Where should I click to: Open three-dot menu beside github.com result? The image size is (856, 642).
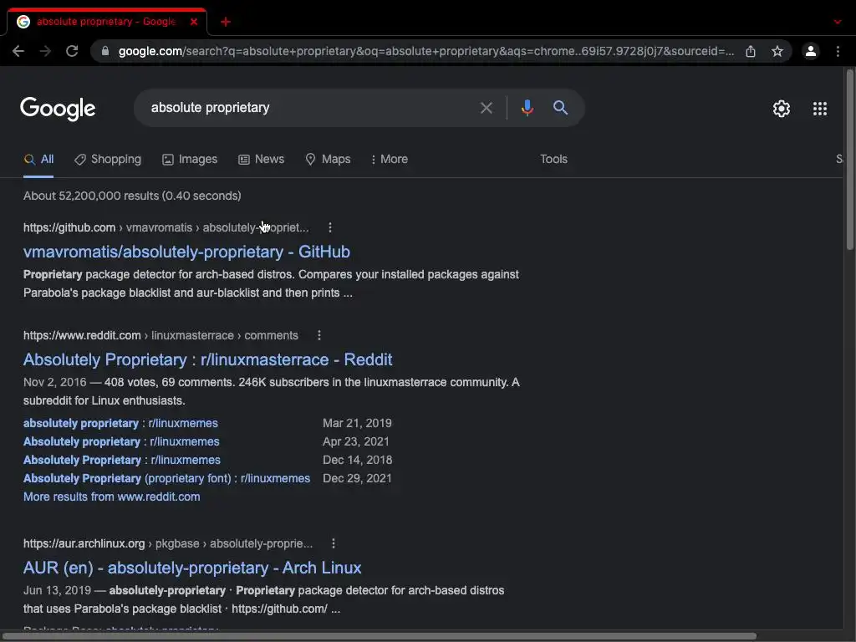(329, 227)
